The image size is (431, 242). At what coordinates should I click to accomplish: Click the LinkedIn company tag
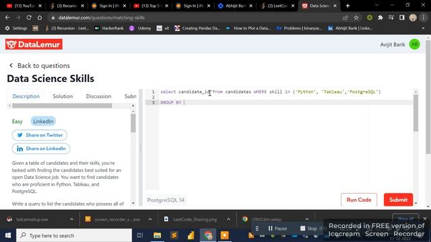pyautogui.click(x=43, y=121)
